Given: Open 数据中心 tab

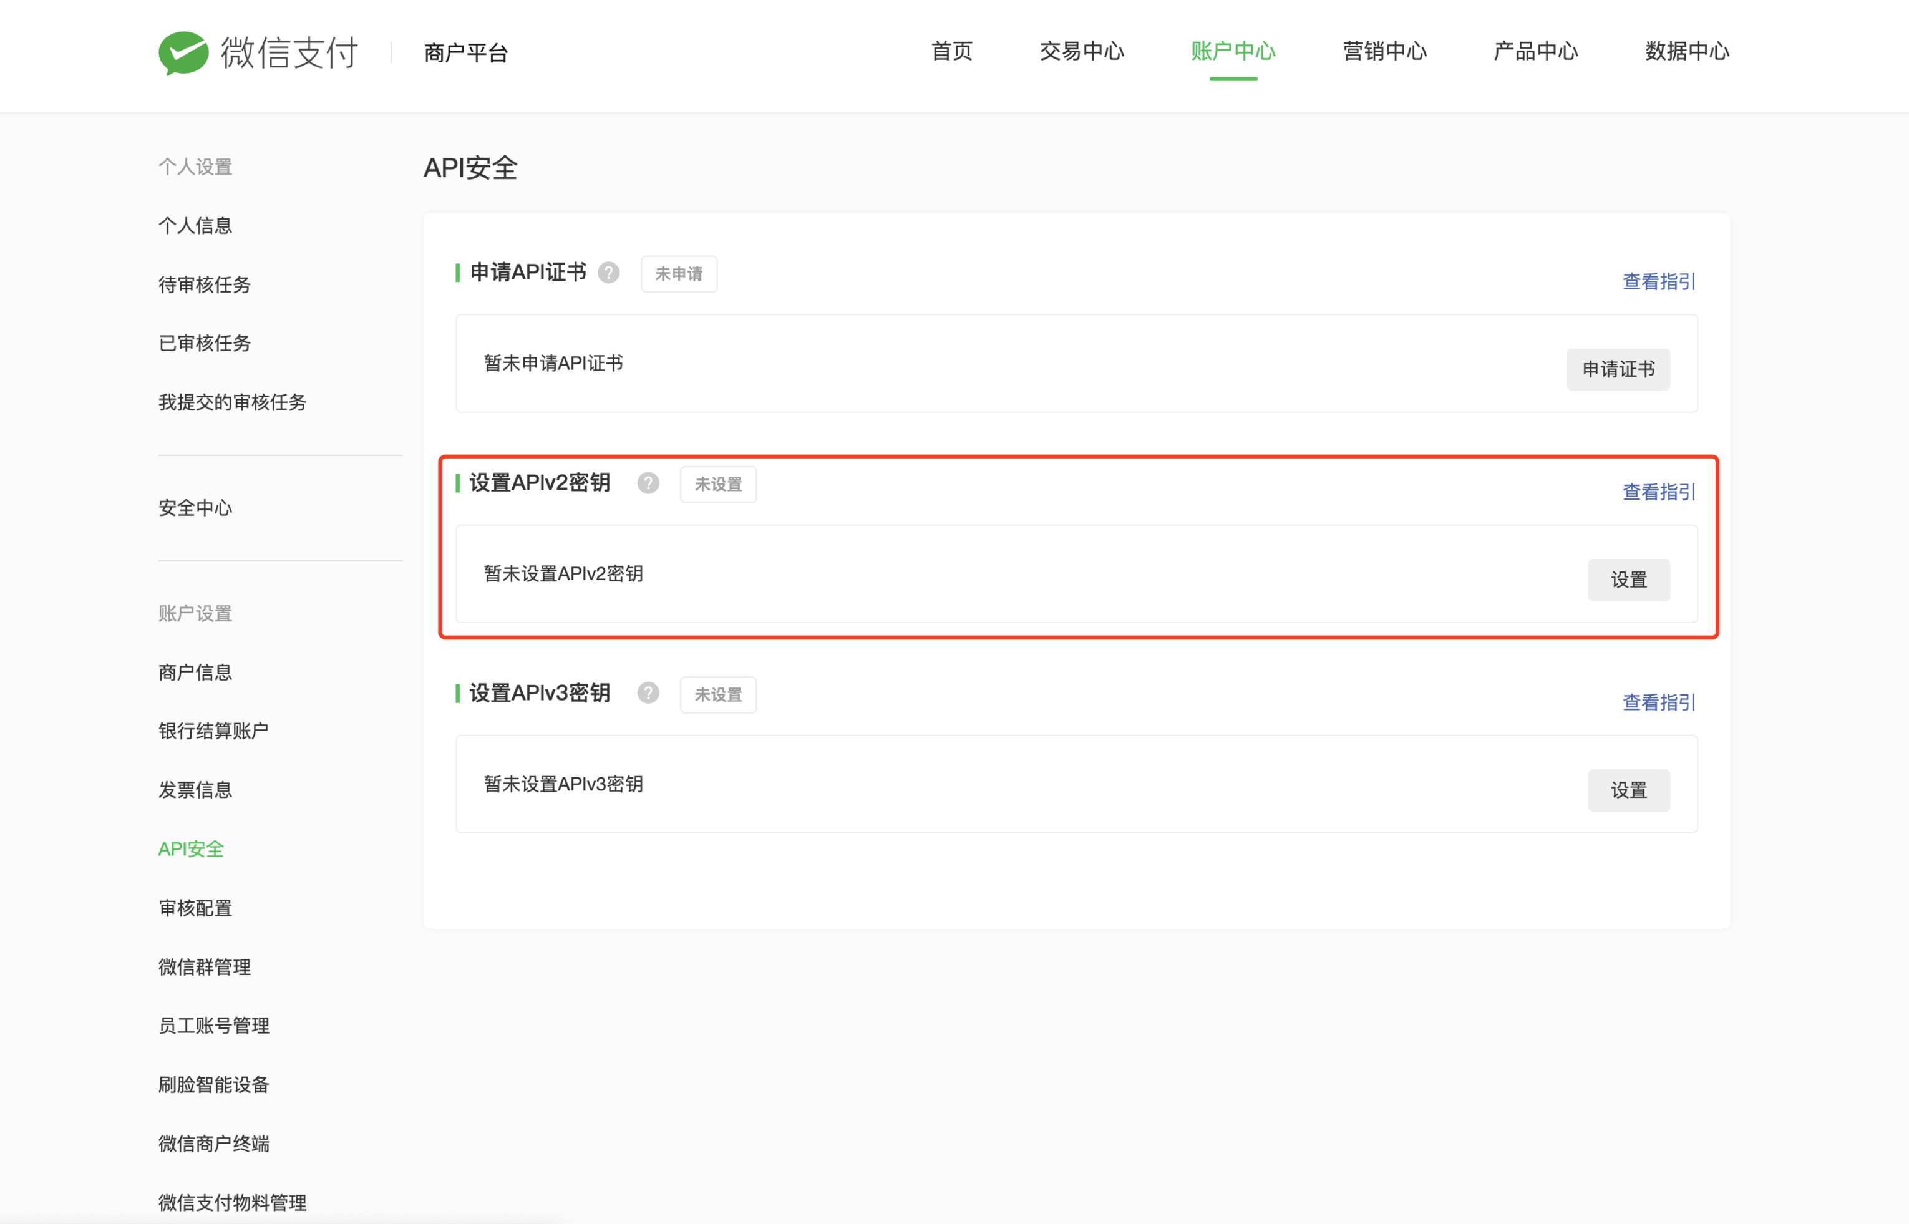Looking at the screenshot, I should click(x=1686, y=52).
